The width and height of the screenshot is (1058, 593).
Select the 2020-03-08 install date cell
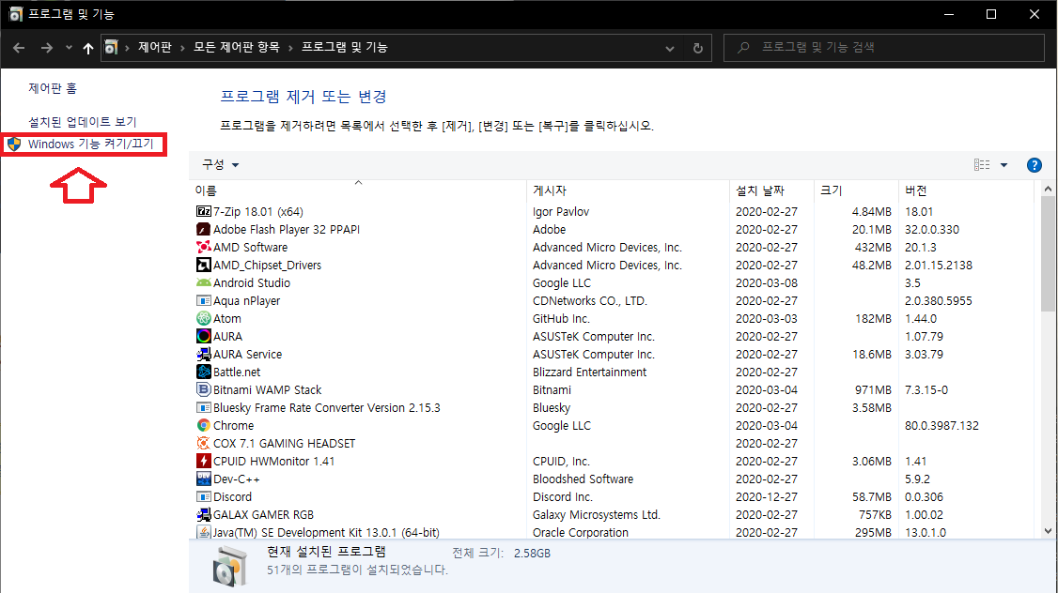pos(767,283)
